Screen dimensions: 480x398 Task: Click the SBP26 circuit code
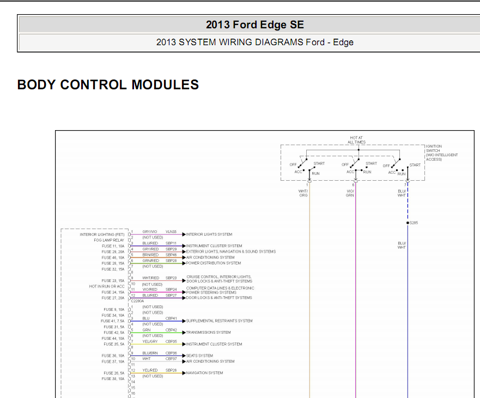(171, 370)
